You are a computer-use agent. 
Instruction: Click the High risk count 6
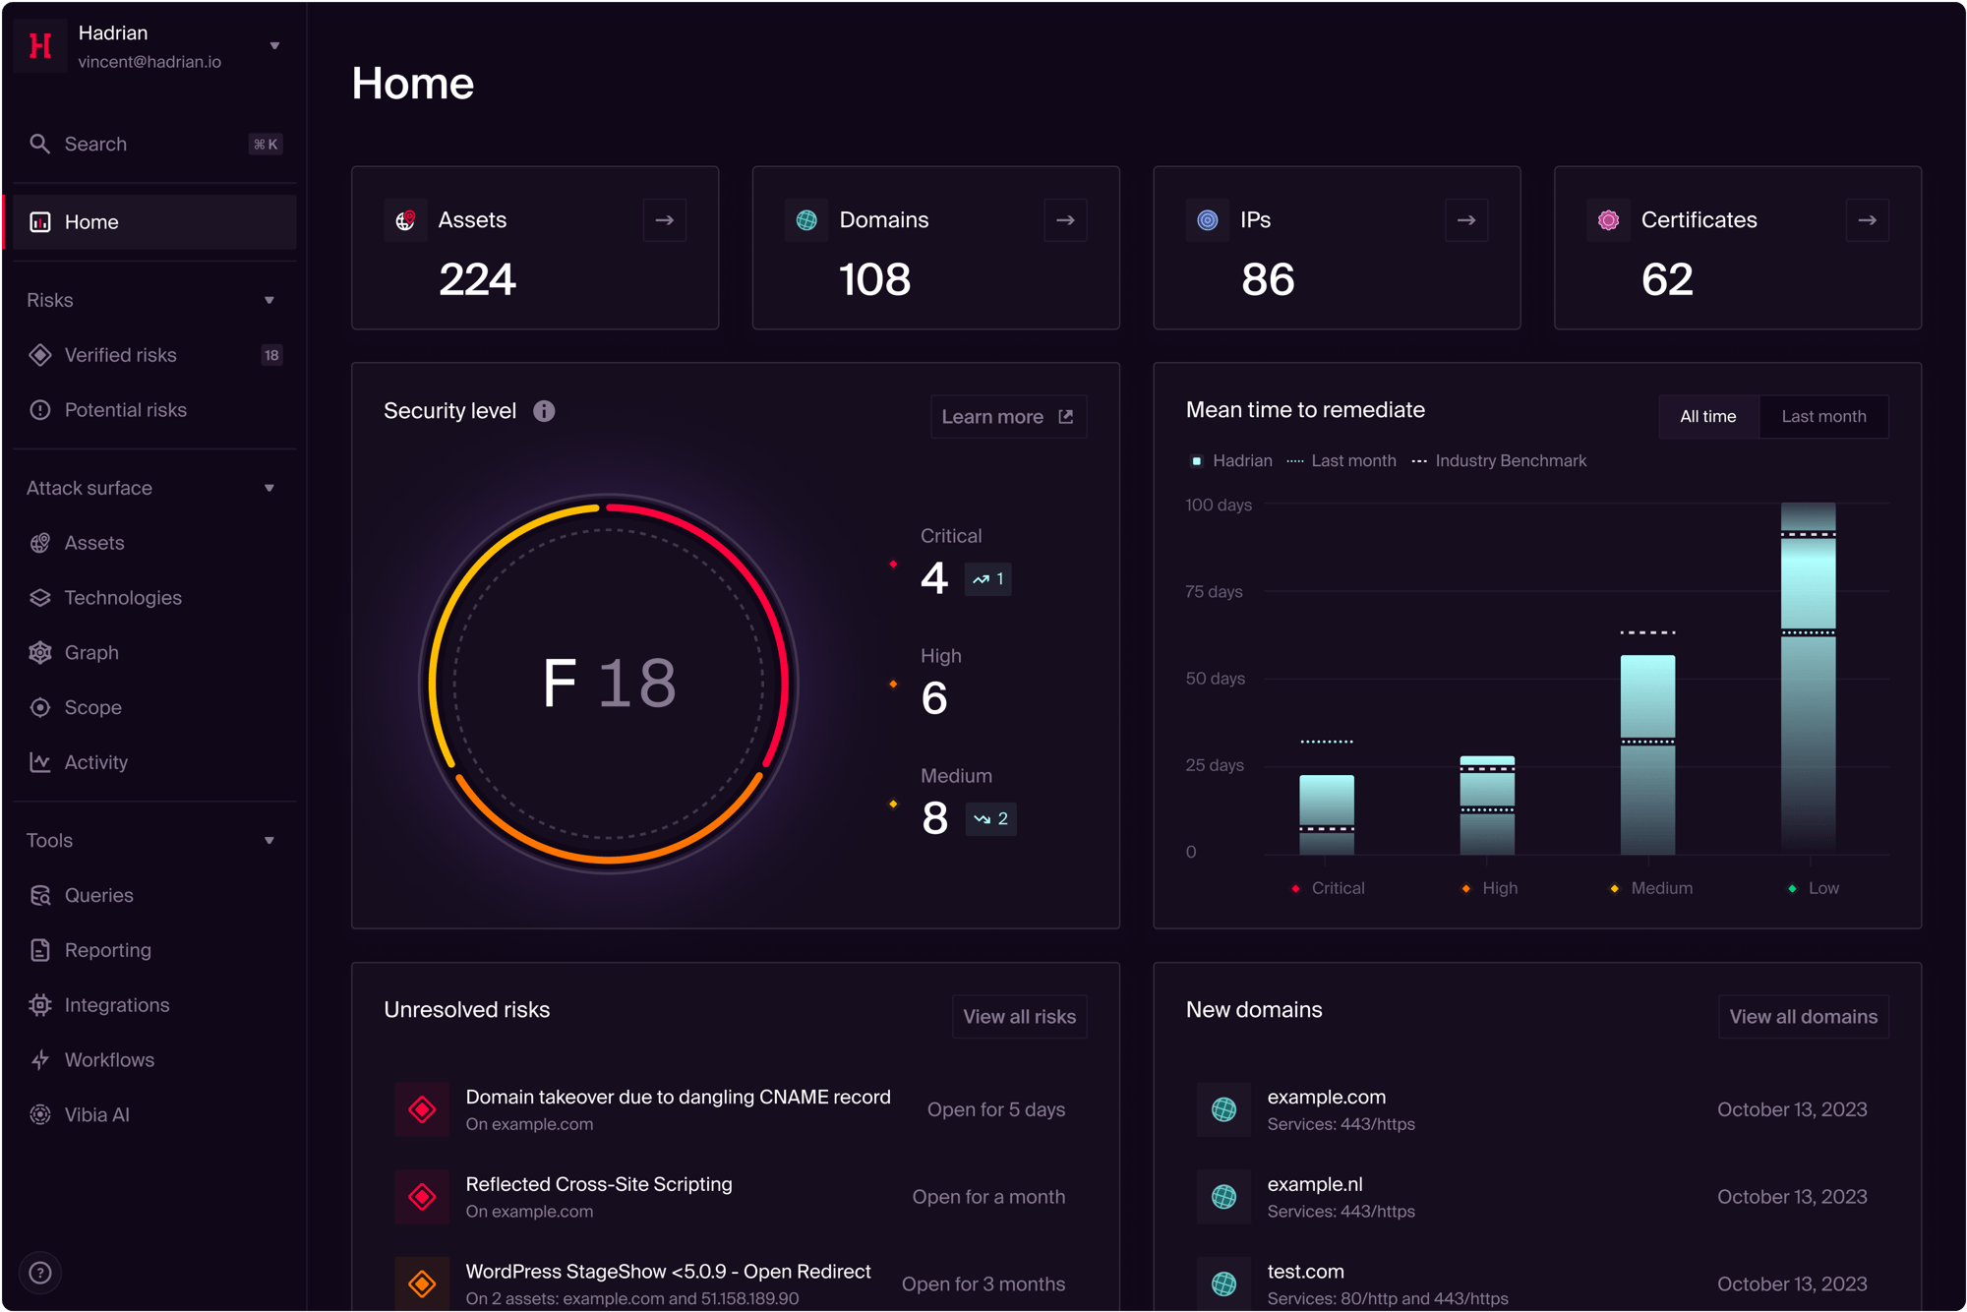pos(934,698)
